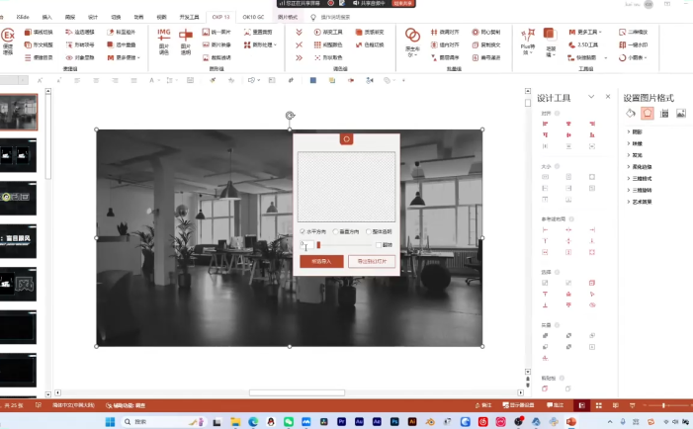693x429 pixels.
Task: Click the 导出到幻灯片 button
Action: (371, 262)
